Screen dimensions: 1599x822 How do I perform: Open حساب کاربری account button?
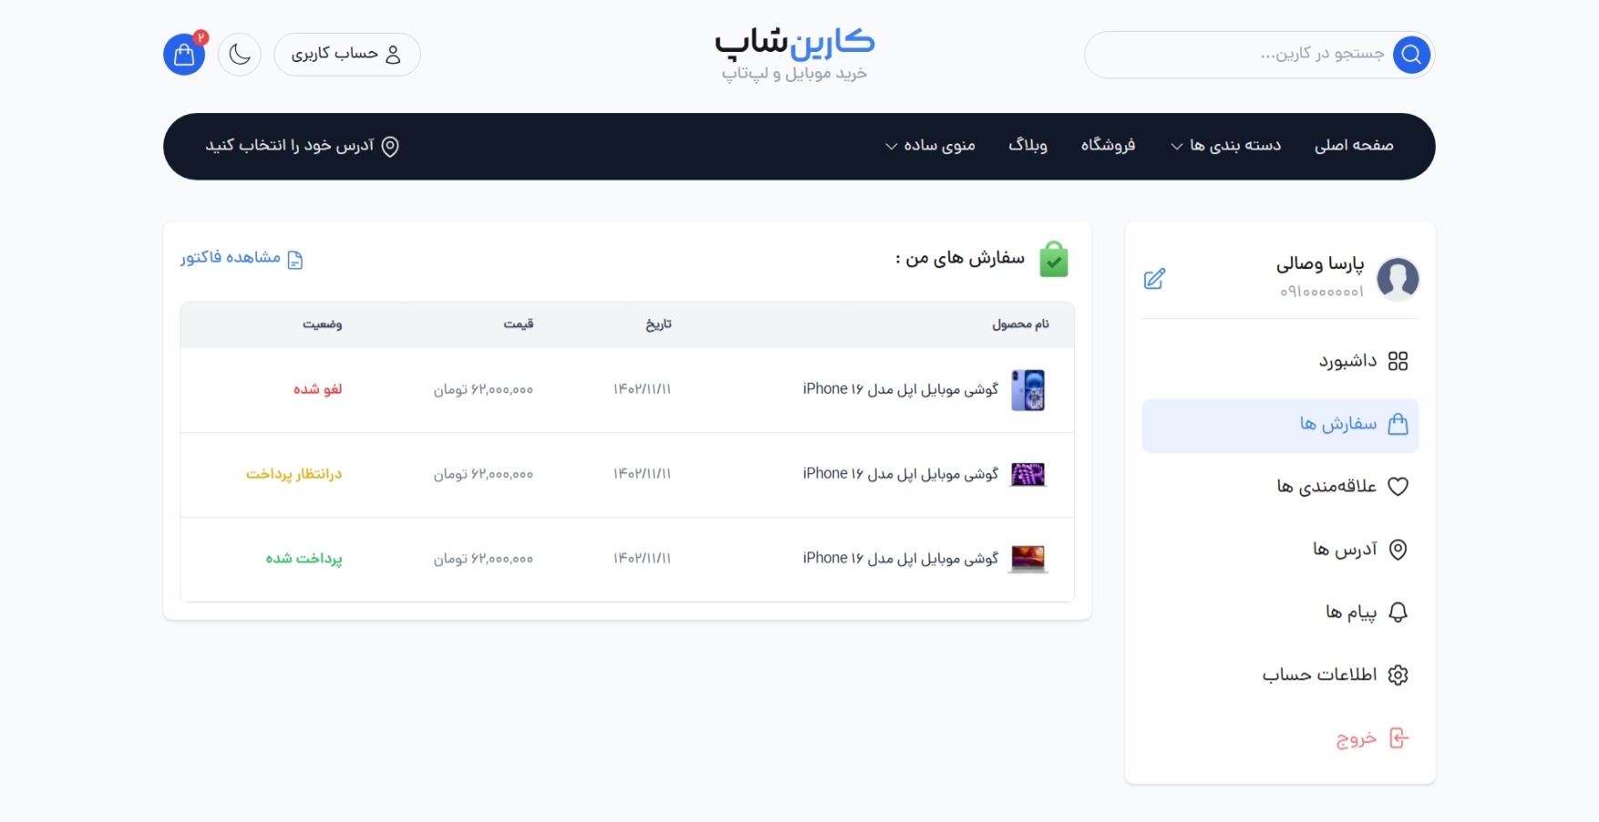click(x=347, y=55)
